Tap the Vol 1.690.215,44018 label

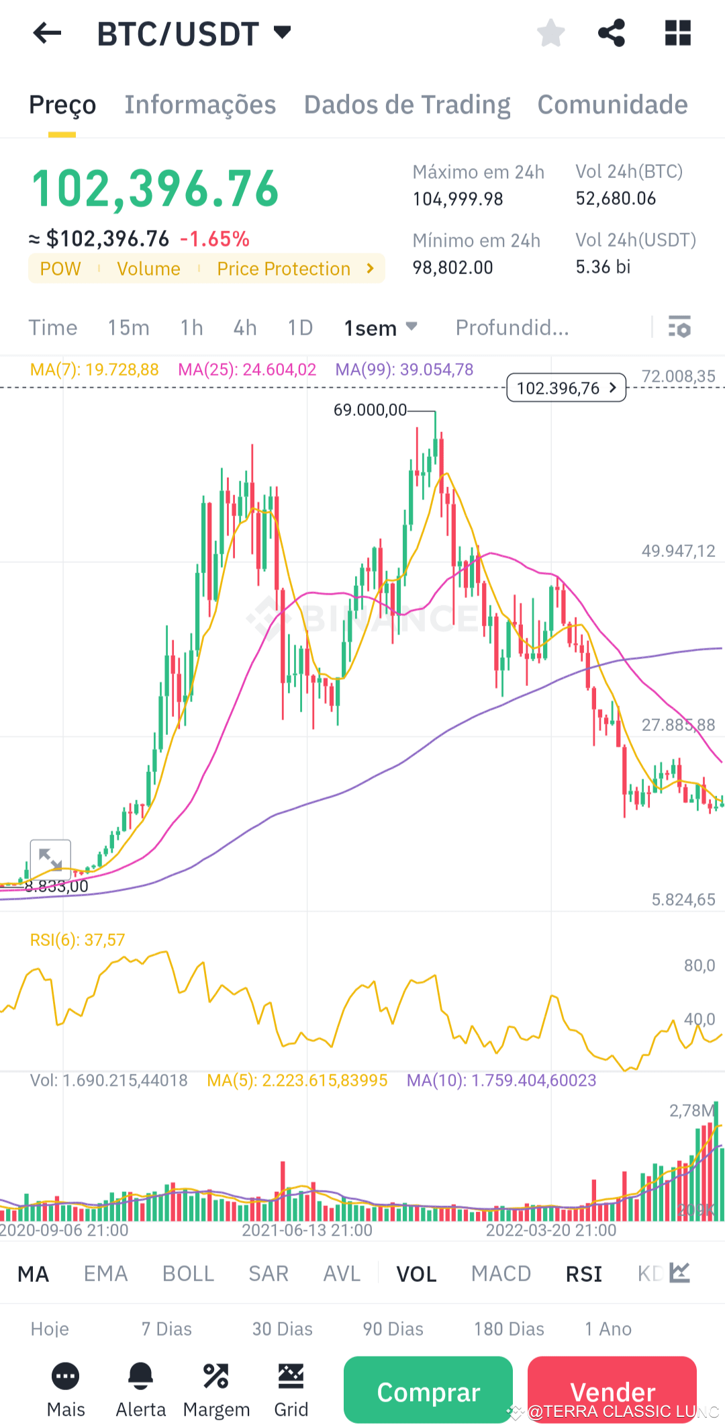(x=109, y=1080)
